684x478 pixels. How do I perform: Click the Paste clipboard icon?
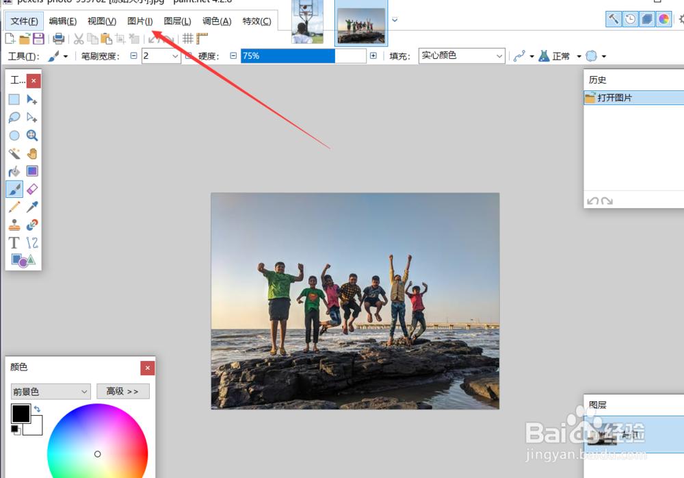click(106, 39)
